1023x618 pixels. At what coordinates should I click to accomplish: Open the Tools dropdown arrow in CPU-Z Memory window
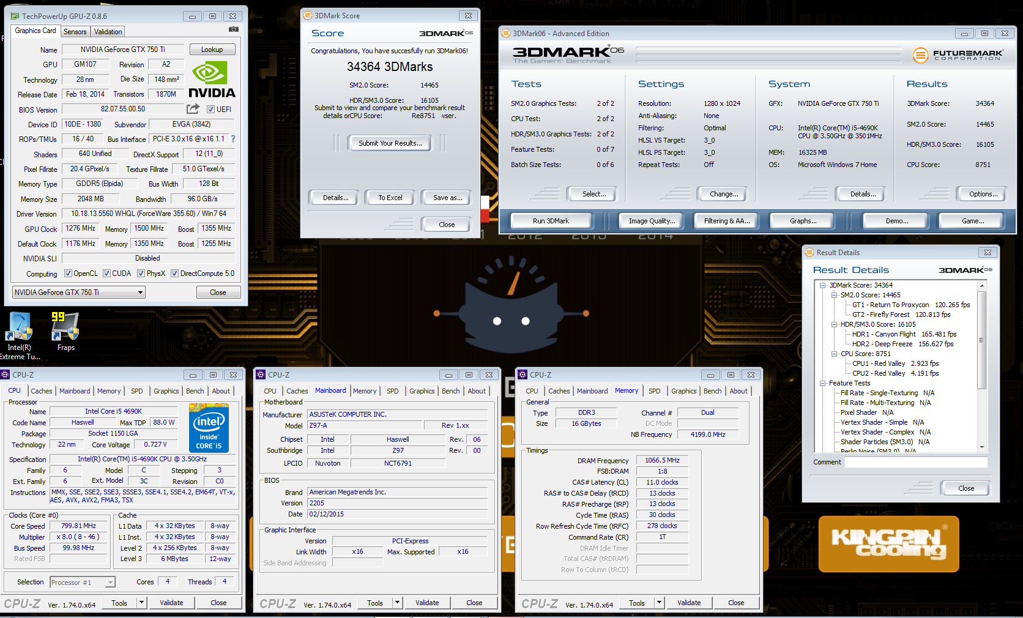point(659,603)
